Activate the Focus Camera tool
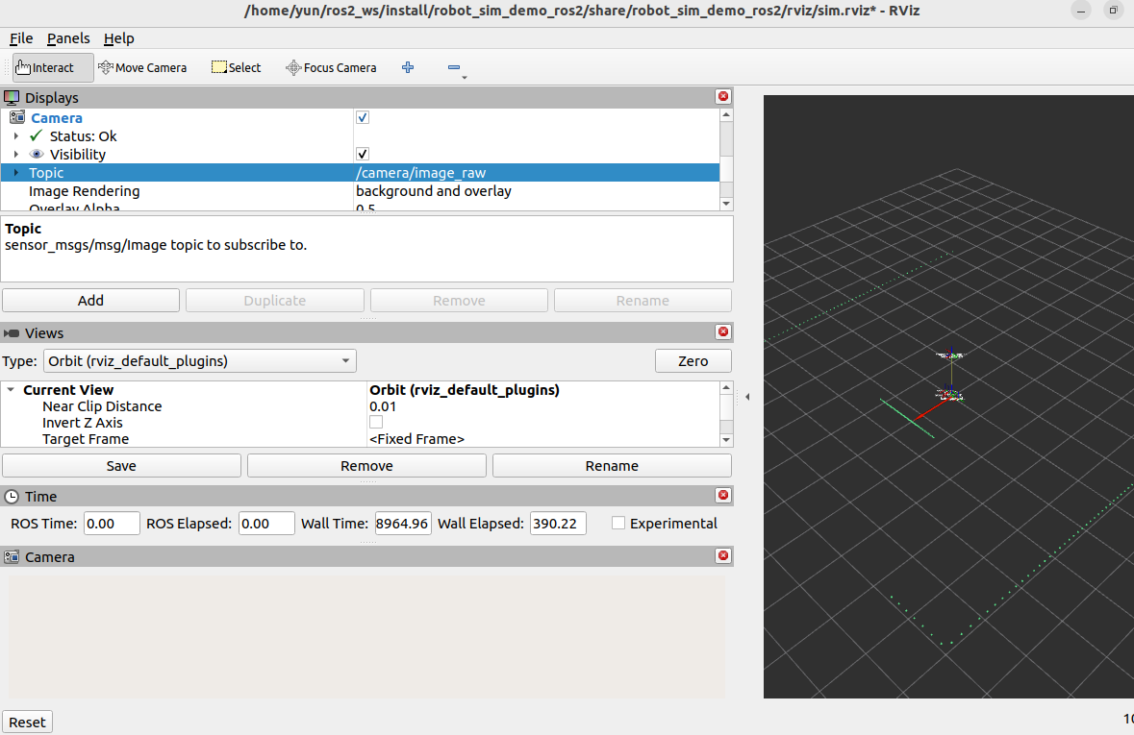This screenshot has height=735, width=1134. click(331, 67)
